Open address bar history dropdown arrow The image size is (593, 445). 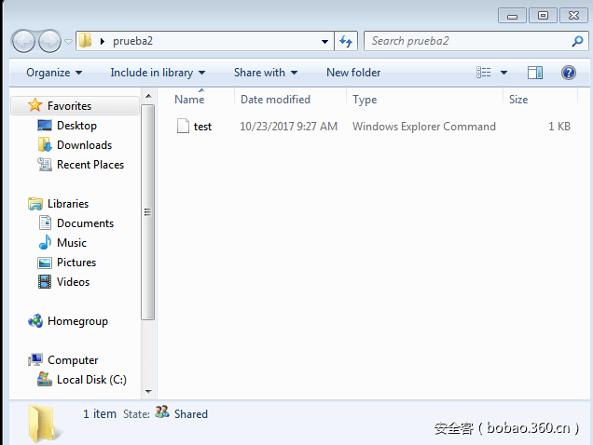click(324, 41)
